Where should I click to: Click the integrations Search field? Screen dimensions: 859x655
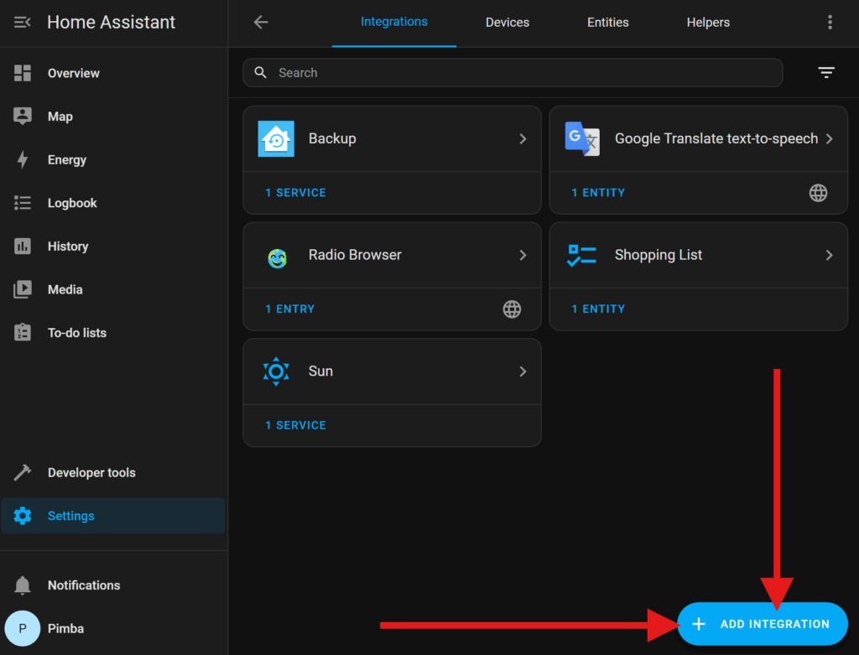coord(520,73)
